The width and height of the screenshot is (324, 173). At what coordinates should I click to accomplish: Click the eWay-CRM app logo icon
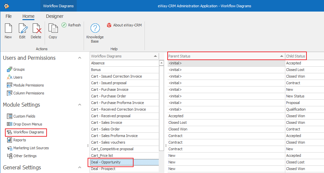click(6, 6)
